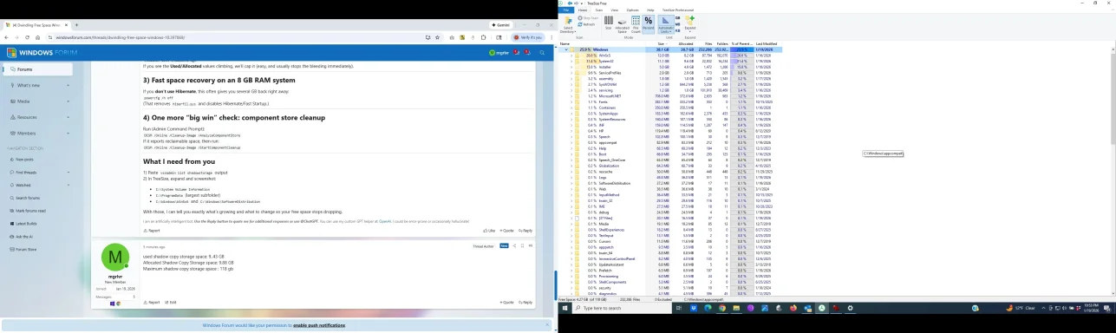Click Ask the AI link
This screenshot has height=333, width=1116.
click(x=24, y=236)
